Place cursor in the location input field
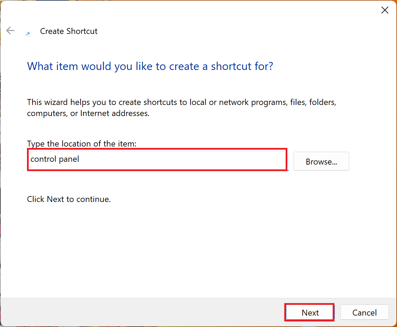 click(x=157, y=159)
